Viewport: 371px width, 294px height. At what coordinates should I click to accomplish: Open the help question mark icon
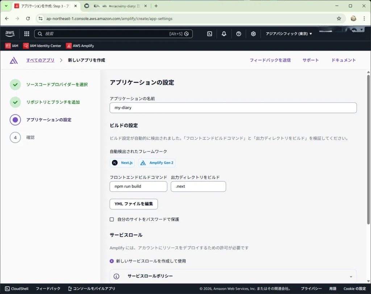[238, 34]
